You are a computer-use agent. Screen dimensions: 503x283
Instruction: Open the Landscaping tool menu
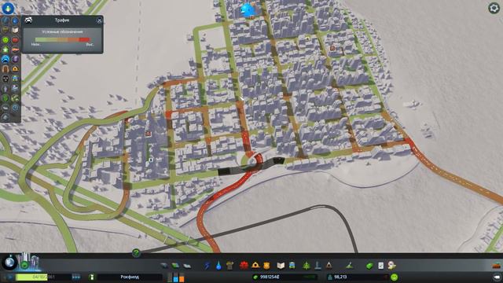click(x=349, y=266)
